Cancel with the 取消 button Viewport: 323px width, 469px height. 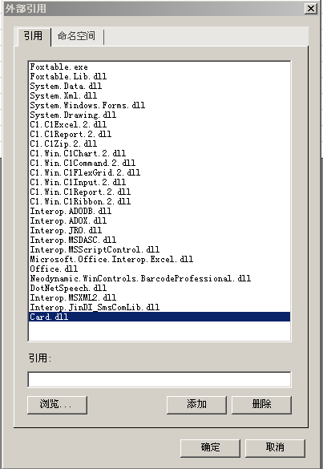275,448
